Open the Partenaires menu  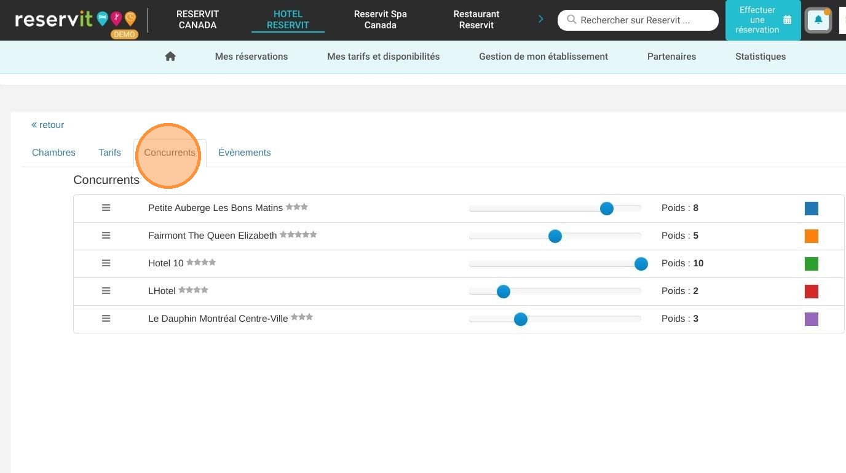click(671, 57)
